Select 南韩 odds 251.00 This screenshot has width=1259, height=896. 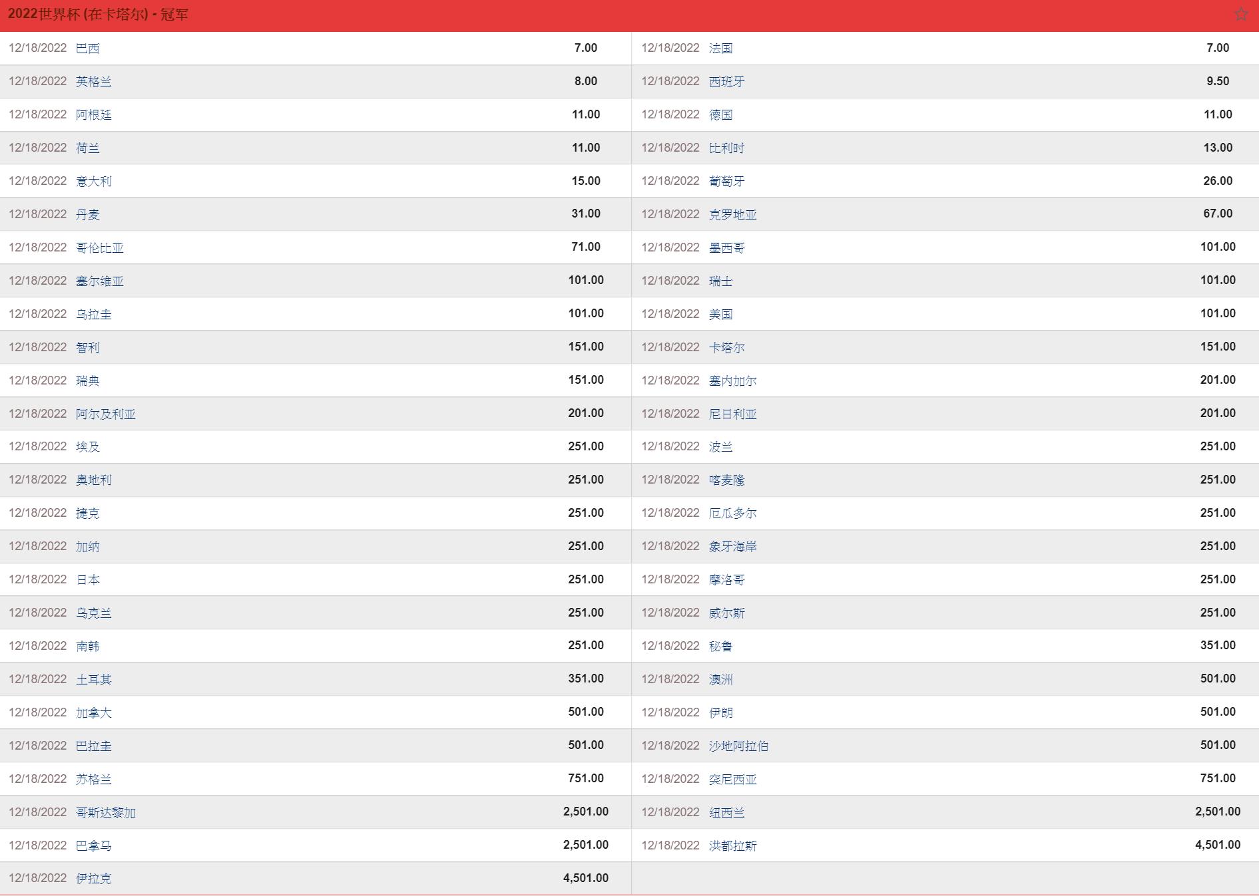point(586,645)
